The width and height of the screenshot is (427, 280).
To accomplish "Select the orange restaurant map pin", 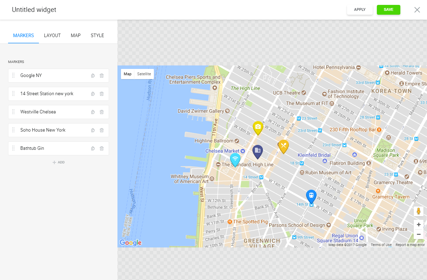I will (284, 147).
